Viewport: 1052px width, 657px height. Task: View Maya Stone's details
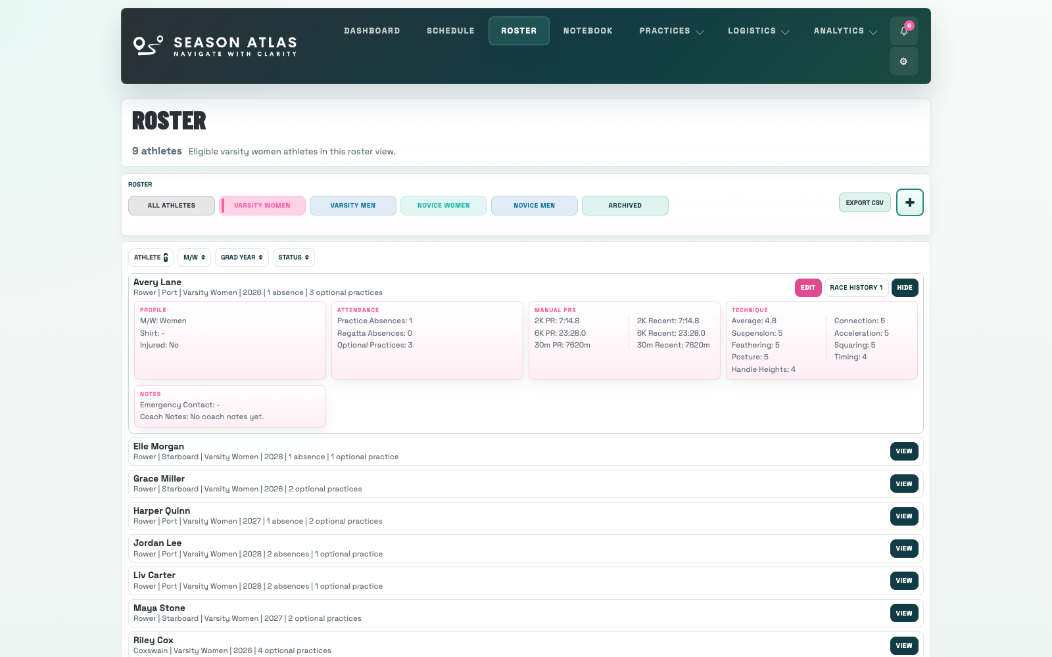click(904, 614)
